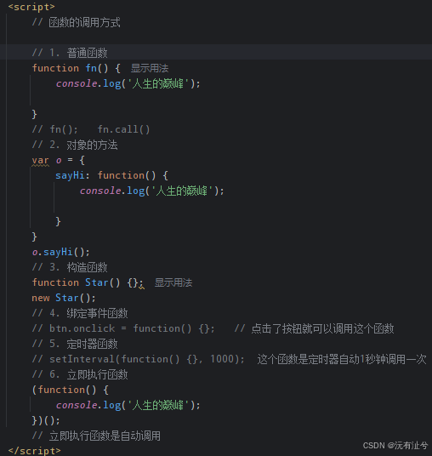Click commented 'btn.onclick = function() {};' code
The width and height of the screenshot is (432, 456).
tap(132, 328)
